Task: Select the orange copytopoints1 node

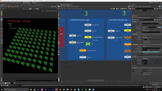Action: [83, 51]
